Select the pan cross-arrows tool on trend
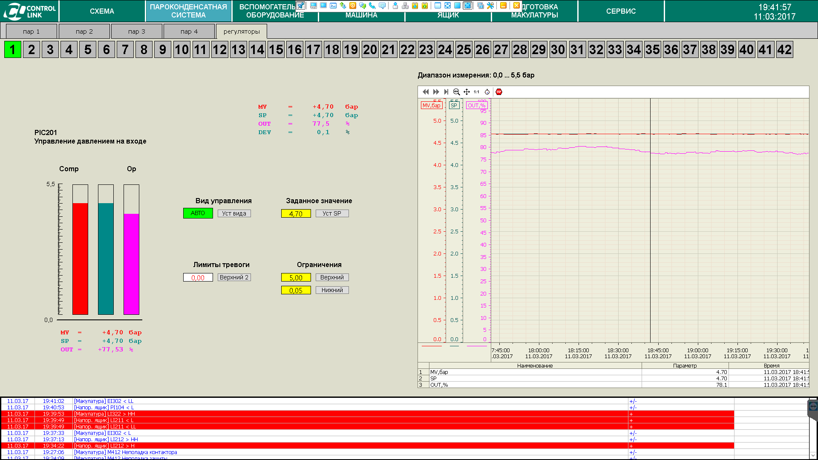818x460 pixels. tap(467, 92)
